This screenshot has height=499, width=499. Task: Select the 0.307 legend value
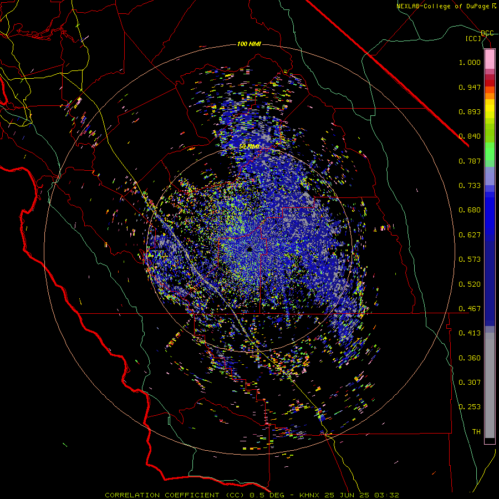[x=470, y=383]
